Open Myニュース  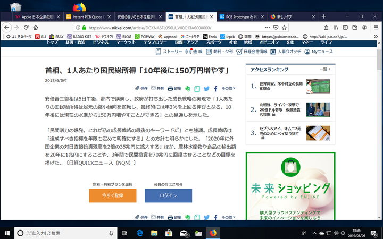[319, 52]
